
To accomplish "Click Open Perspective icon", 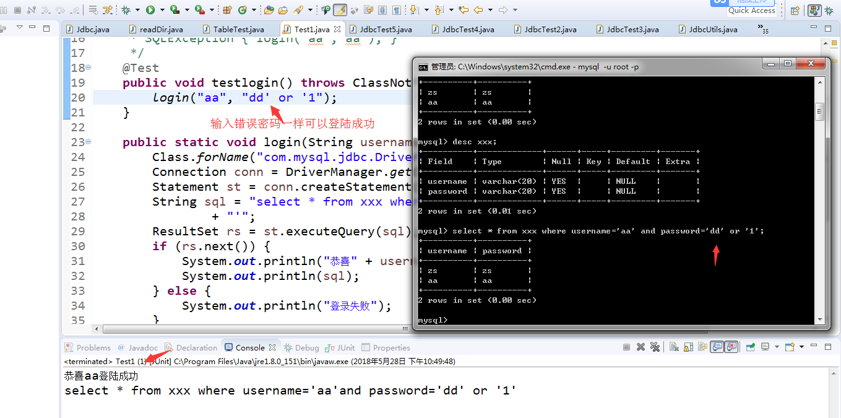I will click(795, 11).
